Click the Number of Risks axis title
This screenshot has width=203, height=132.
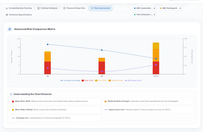11,56
